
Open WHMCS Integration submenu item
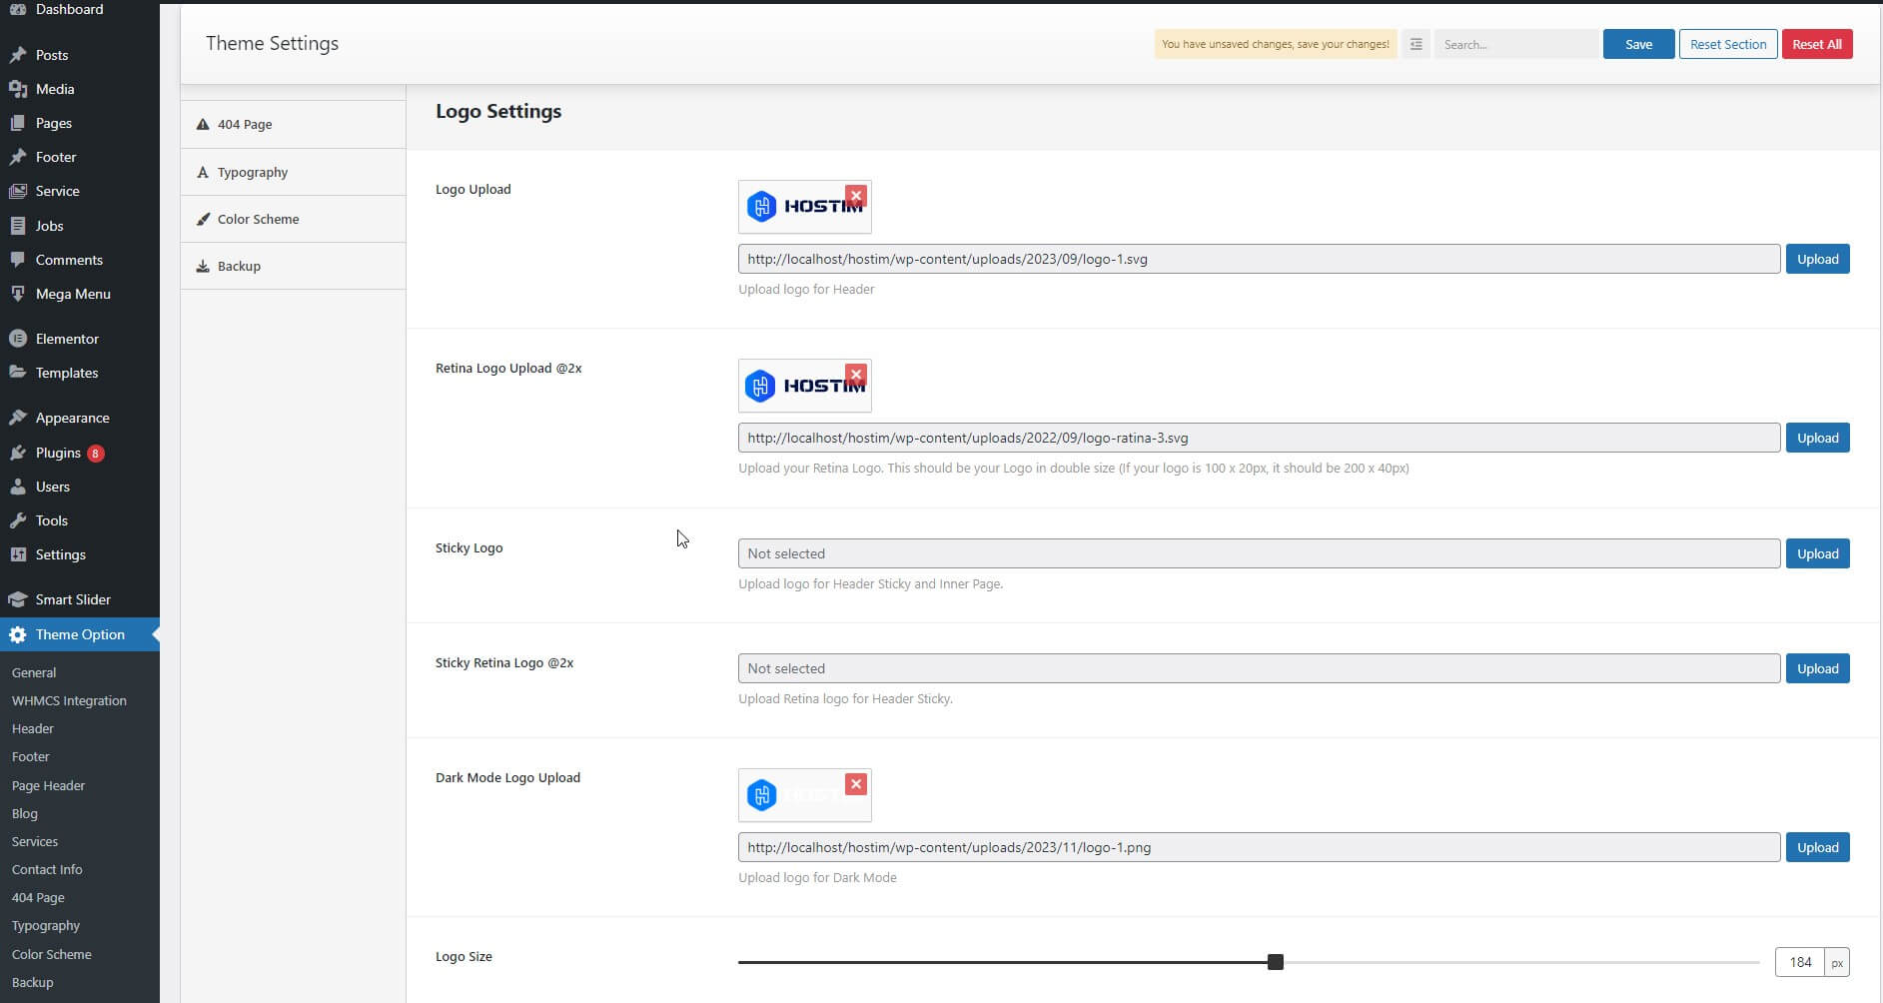69,700
